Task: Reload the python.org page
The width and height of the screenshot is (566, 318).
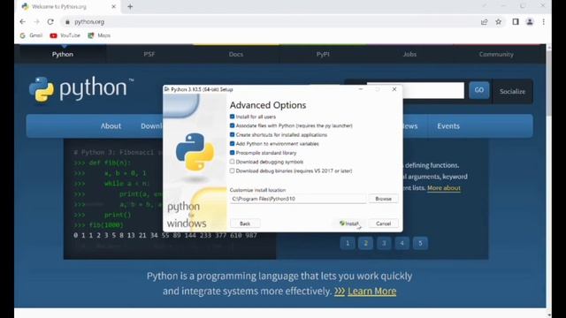Action: 50,22
